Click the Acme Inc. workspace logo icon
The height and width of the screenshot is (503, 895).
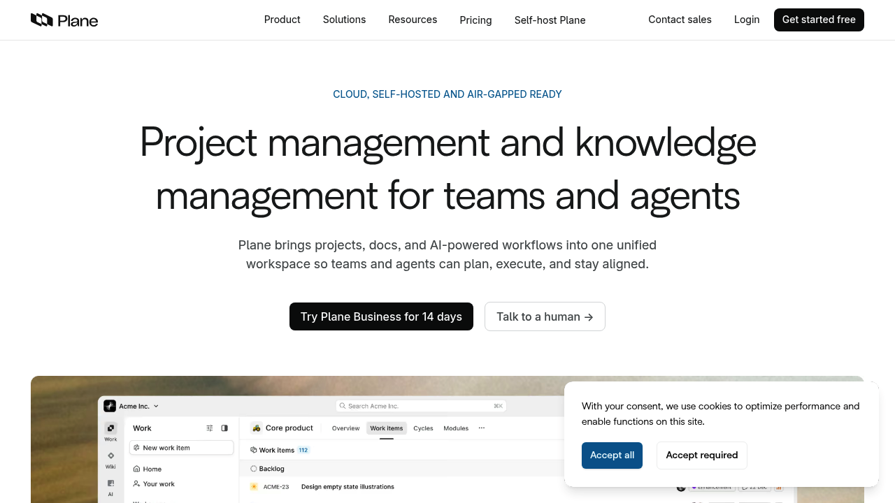click(x=110, y=406)
